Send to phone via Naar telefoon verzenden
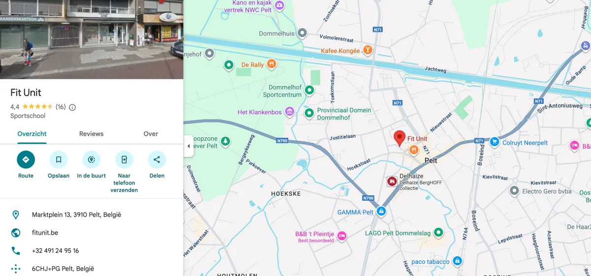The width and height of the screenshot is (591, 276). pos(124,159)
